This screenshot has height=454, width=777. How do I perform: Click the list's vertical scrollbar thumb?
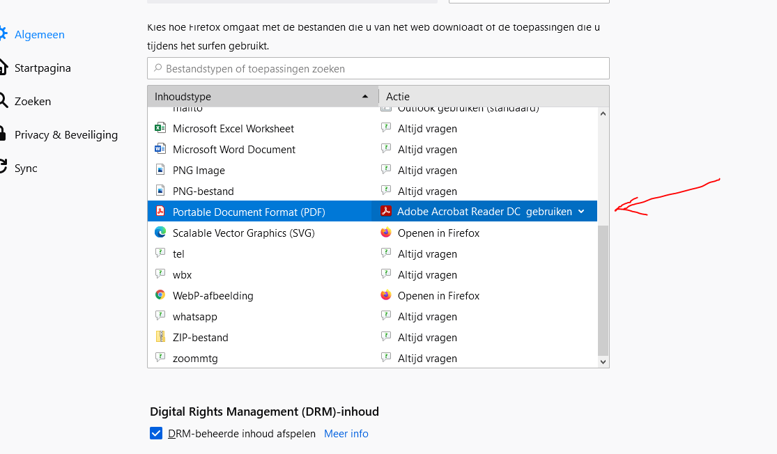tap(603, 290)
